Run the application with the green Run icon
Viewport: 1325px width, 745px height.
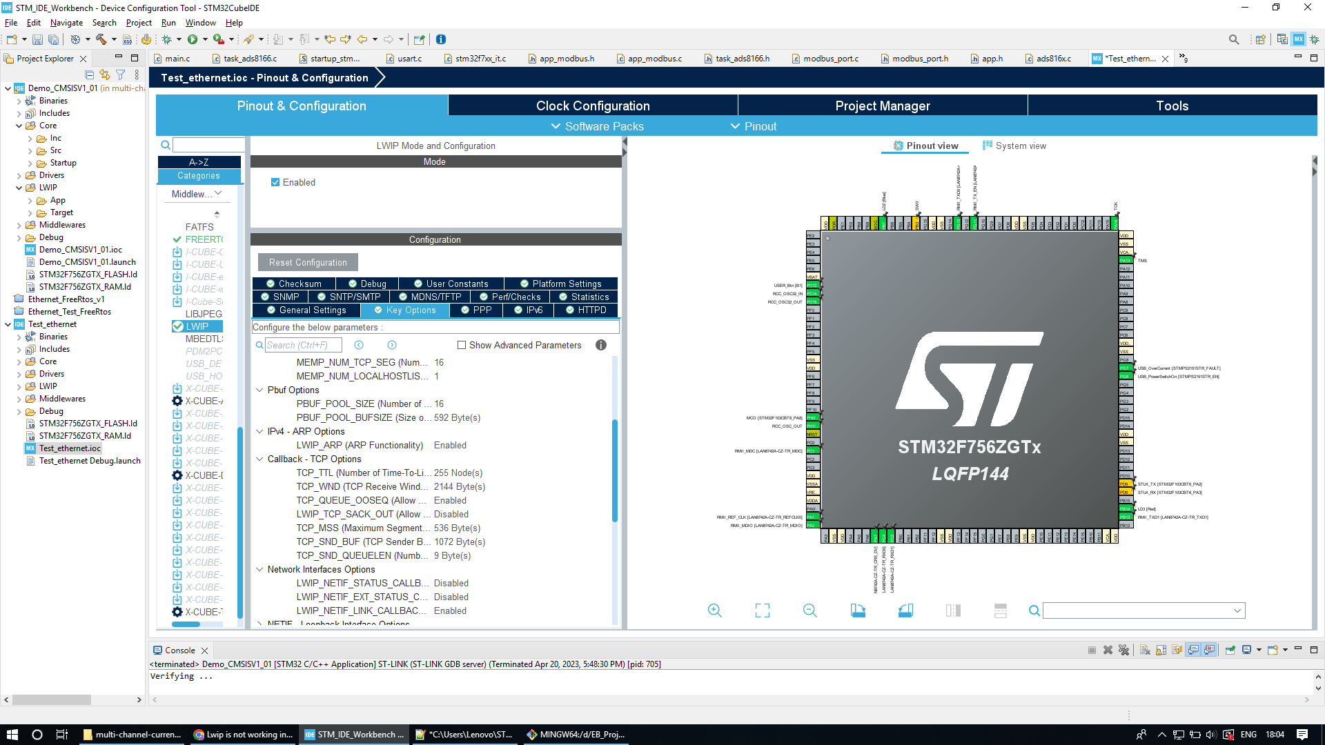(x=194, y=39)
